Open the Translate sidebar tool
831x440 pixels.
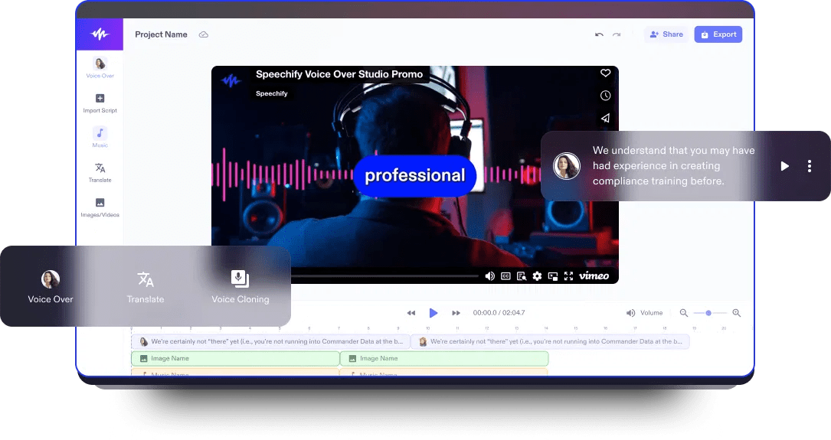(100, 173)
